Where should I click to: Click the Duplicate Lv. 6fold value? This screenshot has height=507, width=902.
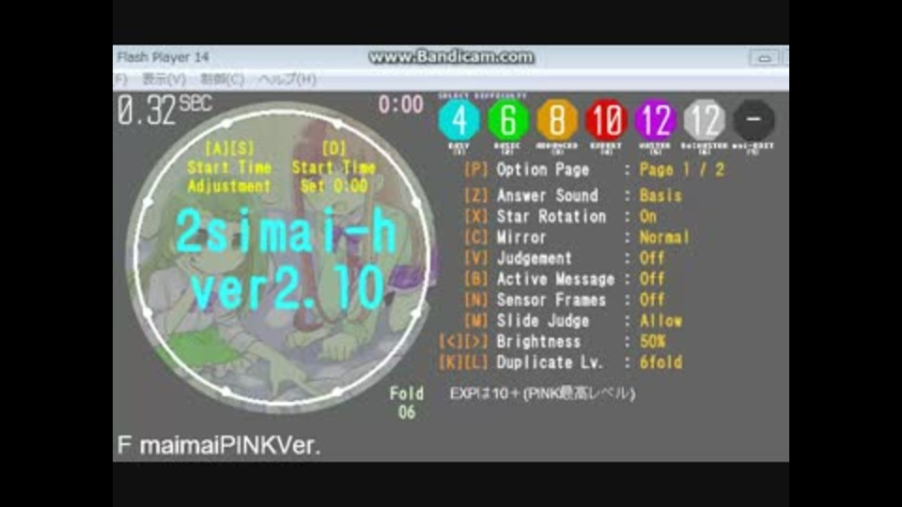point(661,362)
